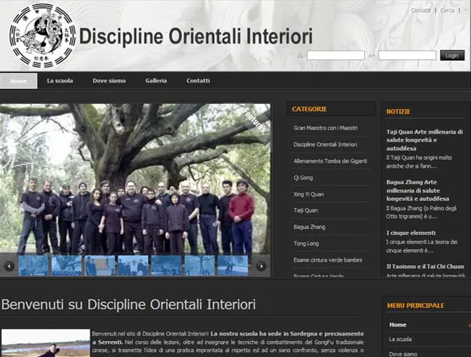Go to Dove siamo in navigation bar
The height and width of the screenshot is (357, 471).
point(109,80)
